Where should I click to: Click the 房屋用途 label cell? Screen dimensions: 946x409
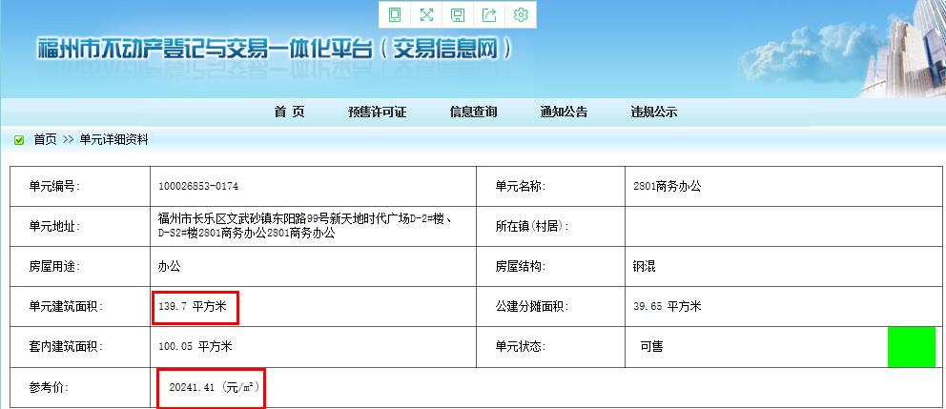tap(80, 266)
